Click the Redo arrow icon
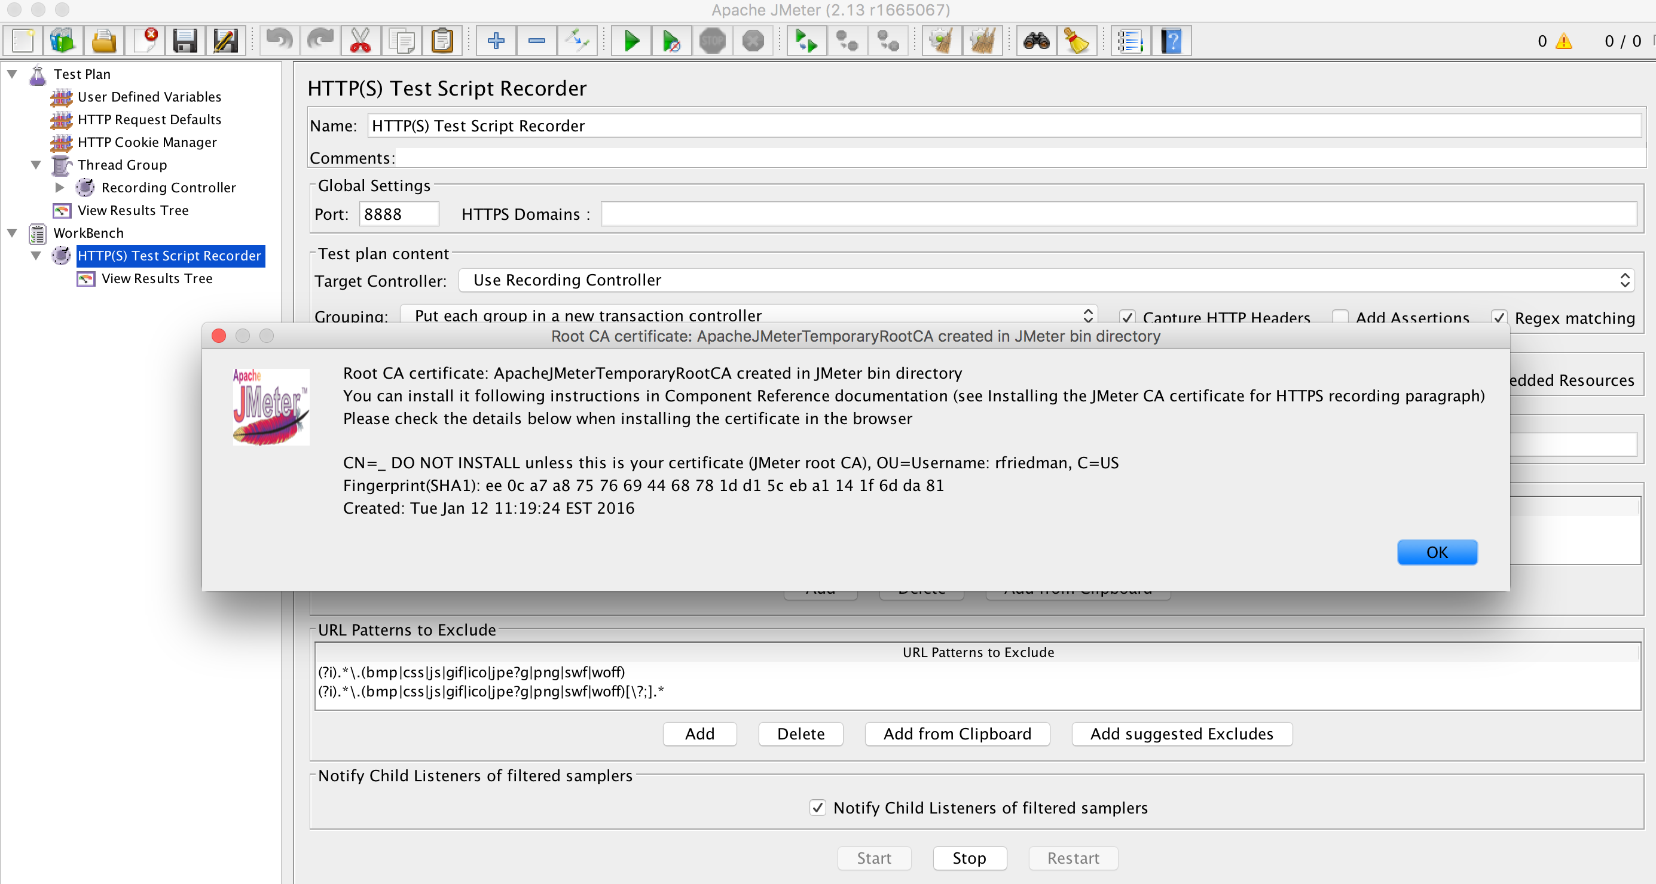1656x884 pixels. pyautogui.click(x=320, y=41)
